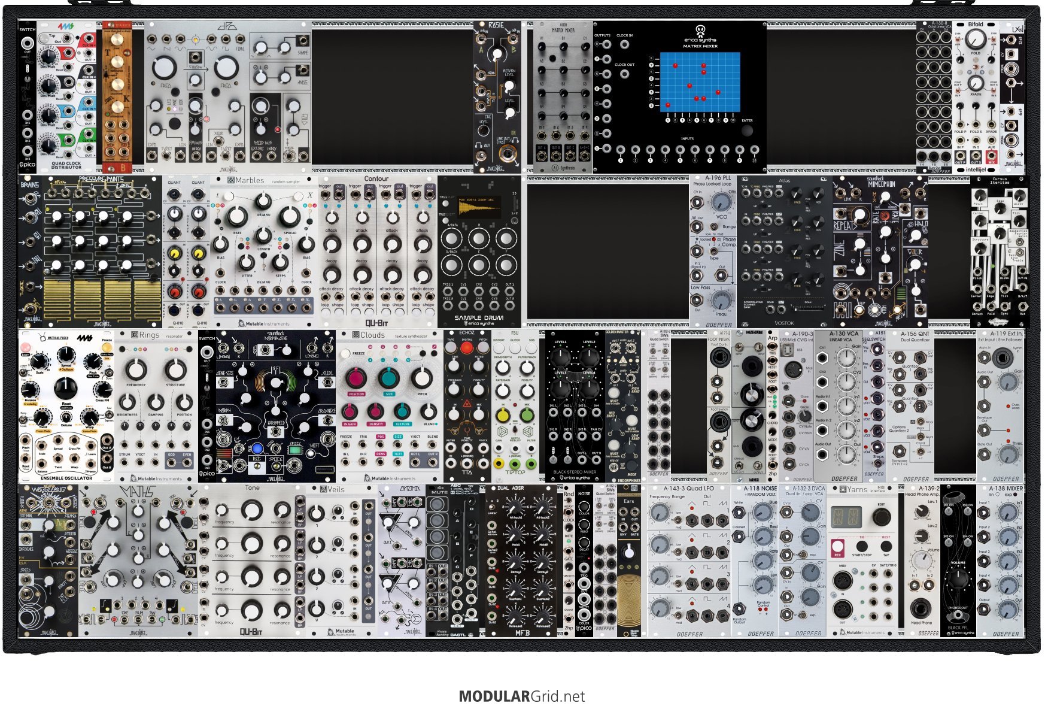Select the Wogglebug module
Viewport: 1045px width, 709px height.
click(48, 561)
